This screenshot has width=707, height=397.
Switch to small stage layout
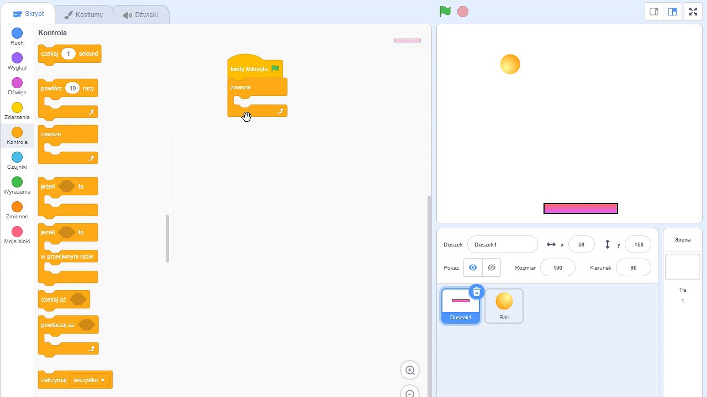(654, 12)
